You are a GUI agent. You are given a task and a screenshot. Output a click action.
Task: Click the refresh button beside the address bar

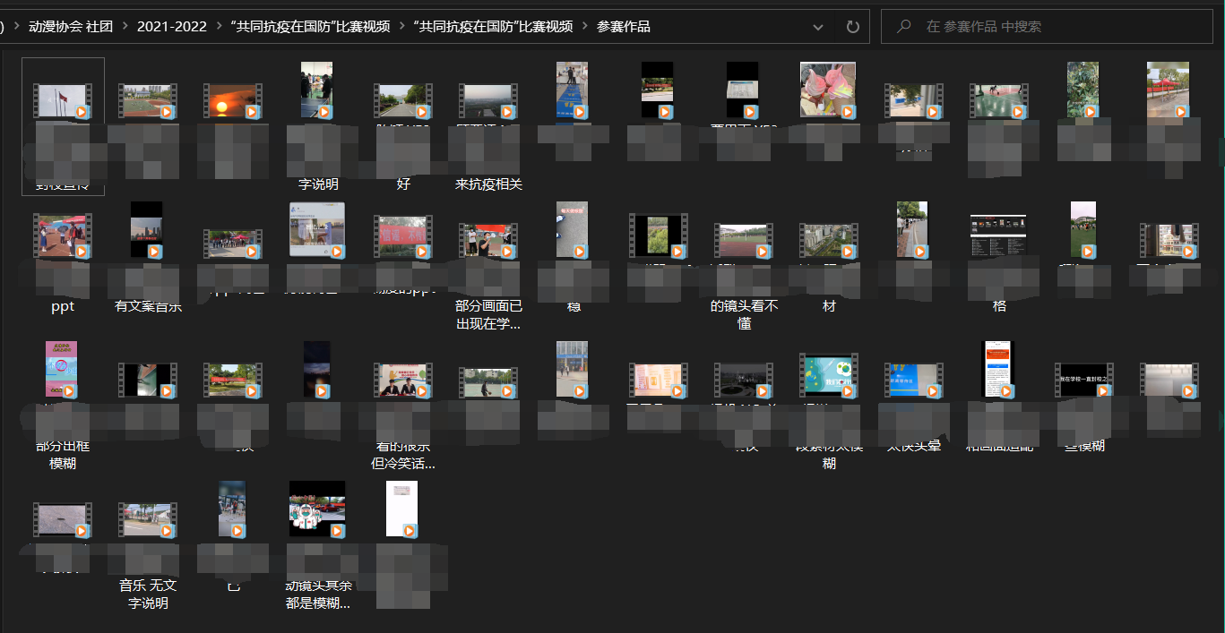(x=852, y=27)
